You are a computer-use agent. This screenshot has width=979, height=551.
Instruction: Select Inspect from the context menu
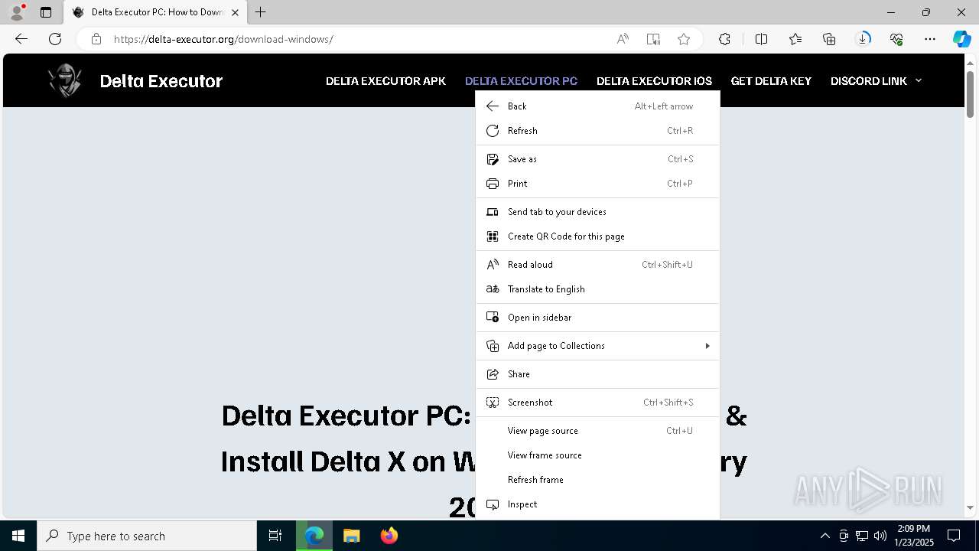[x=597, y=504]
